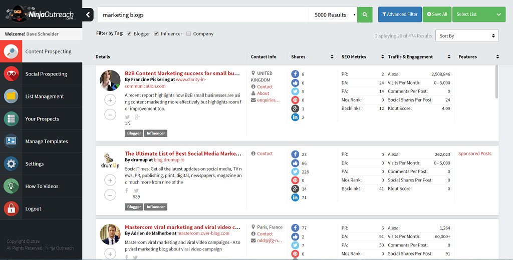Image resolution: width=513 pixels, height=260 pixels.
Task: Click Influencer tag on Francine Pickering result
Action: click(x=156, y=133)
